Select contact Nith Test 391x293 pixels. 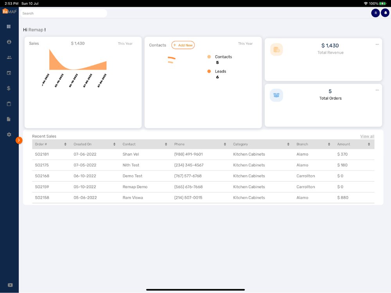pyautogui.click(x=131, y=165)
